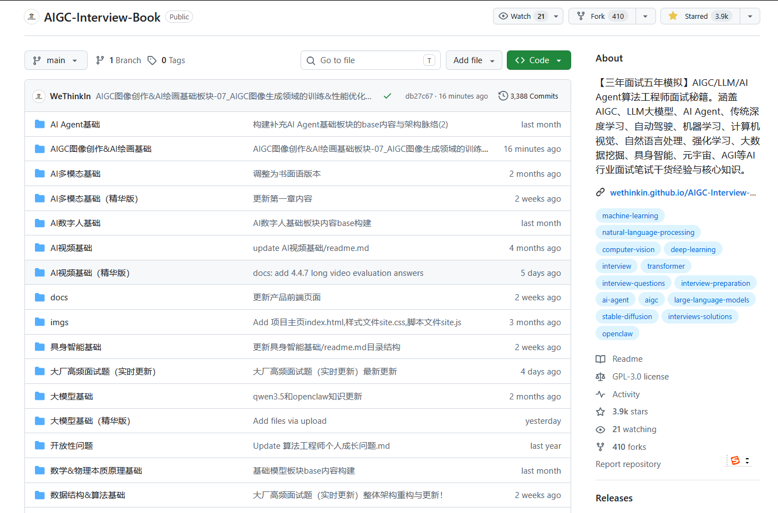Viewport: 778px width, 513px height.
Task: Click the folder icon beside docs
Action: (40, 297)
